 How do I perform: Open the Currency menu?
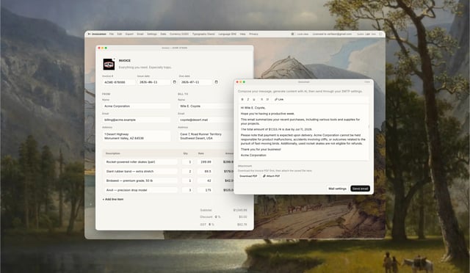click(179, 34)
